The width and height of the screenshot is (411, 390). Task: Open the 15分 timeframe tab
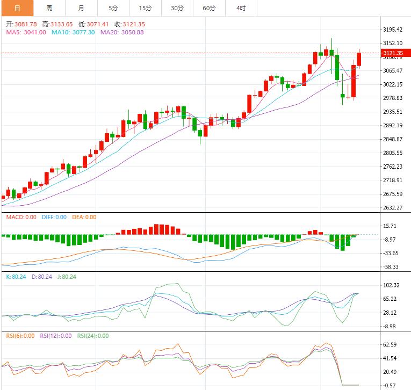[145, 8]
